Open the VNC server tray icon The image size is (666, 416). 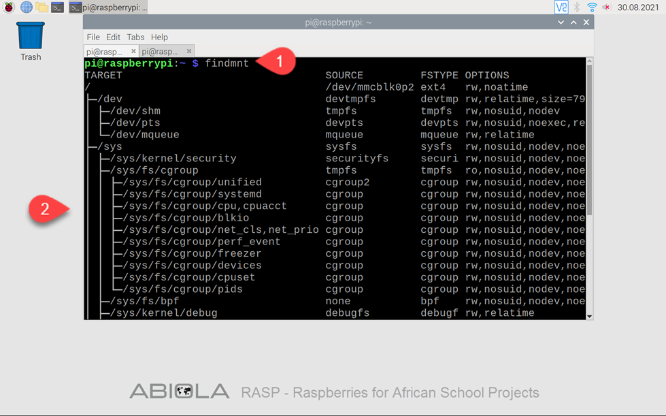point(561,7)
